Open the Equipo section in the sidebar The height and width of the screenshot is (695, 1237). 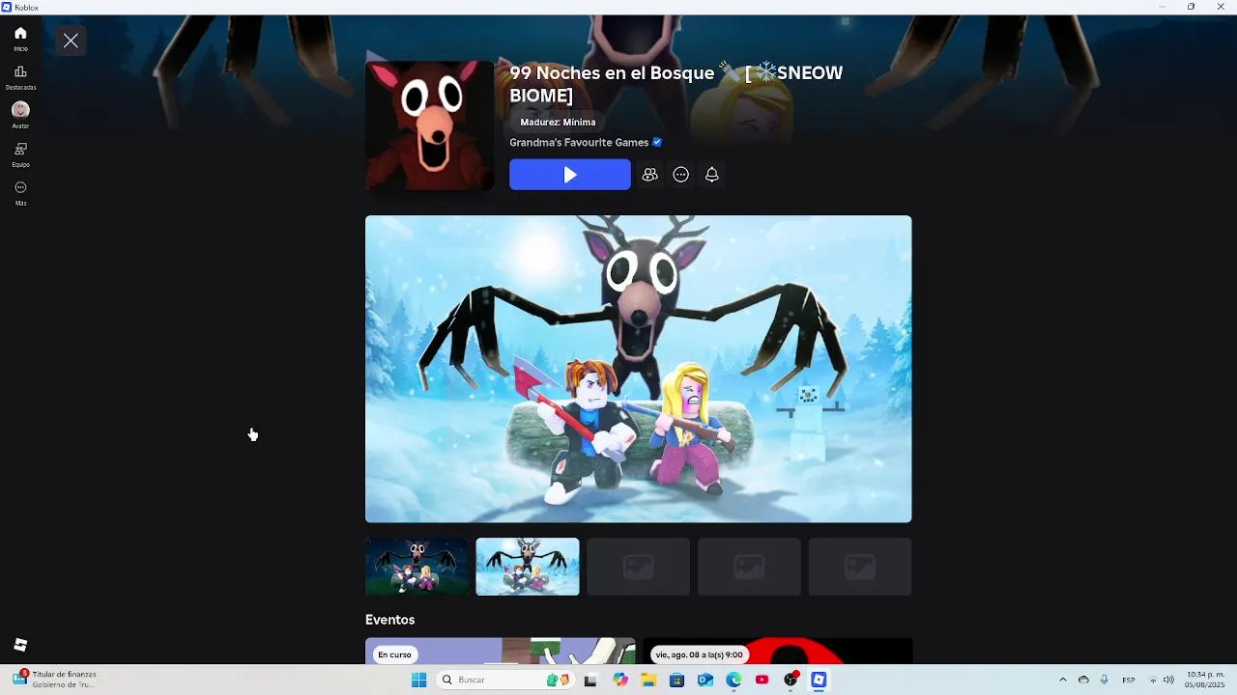(x=20, y=154)
